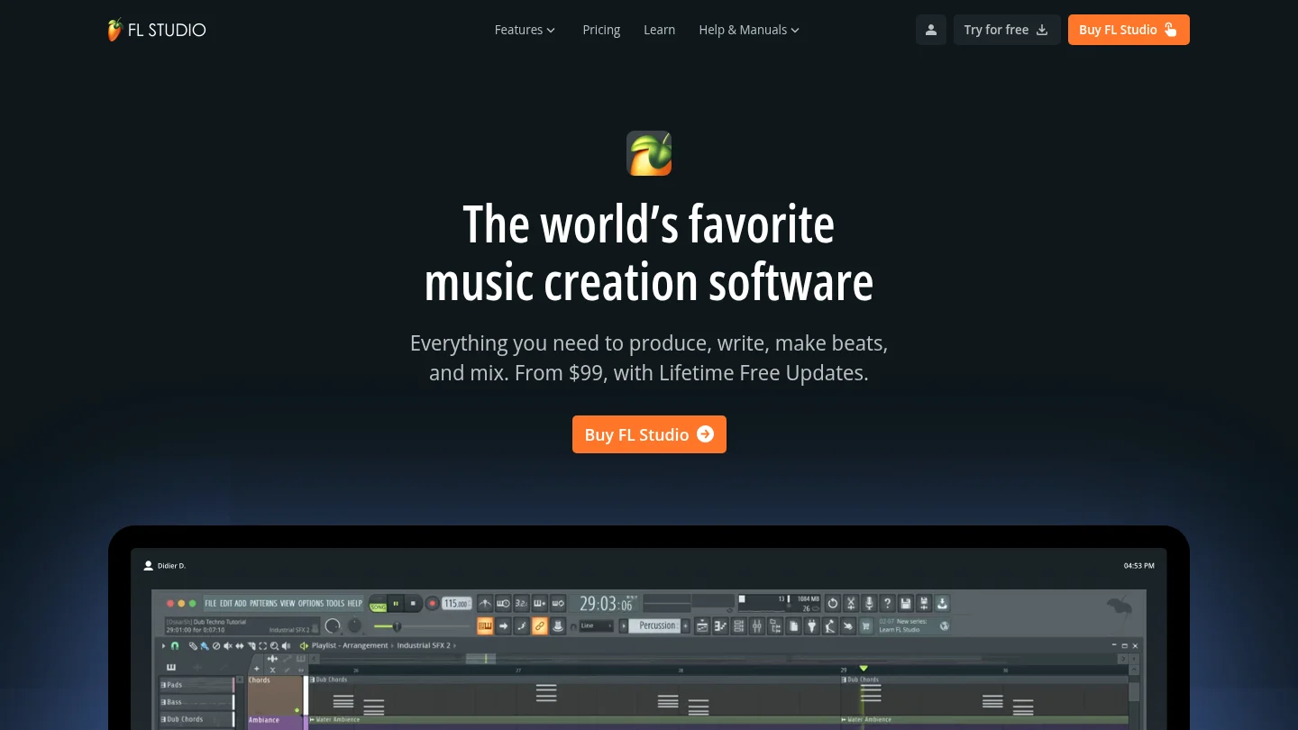Select the playlist Select tool icon
Image resolution: width=1298 pixels, height=730 pixels.
pyautogui.click(x=262, y=645)
